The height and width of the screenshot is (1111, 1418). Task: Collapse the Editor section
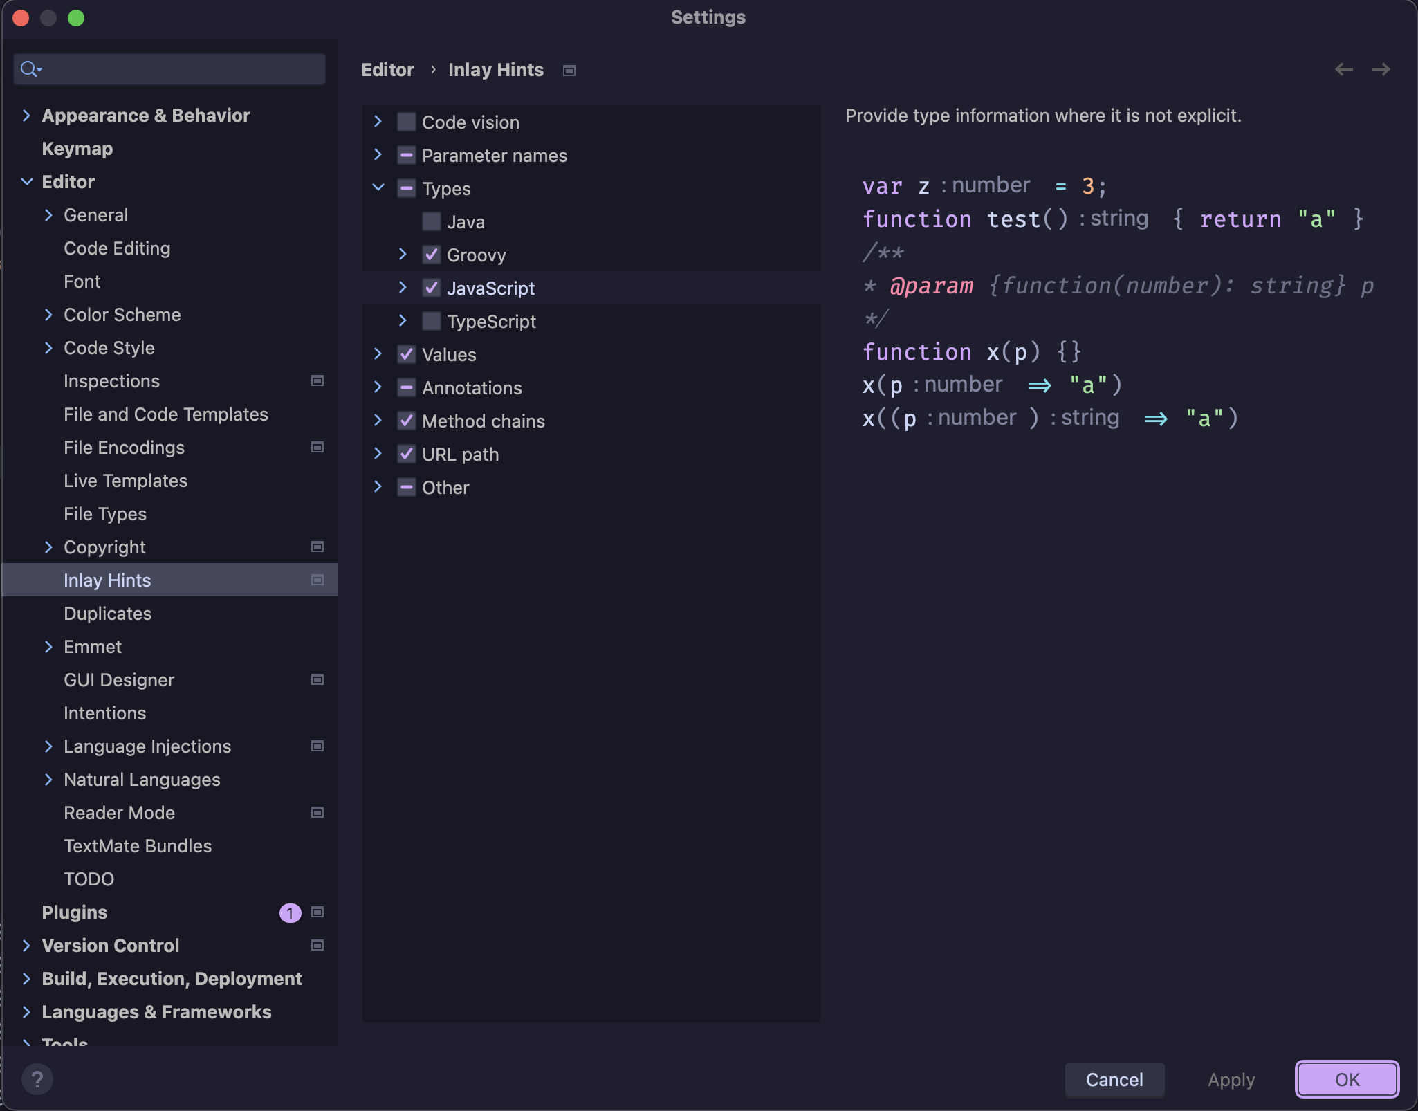pyautogui.click(x=27, y=181)
